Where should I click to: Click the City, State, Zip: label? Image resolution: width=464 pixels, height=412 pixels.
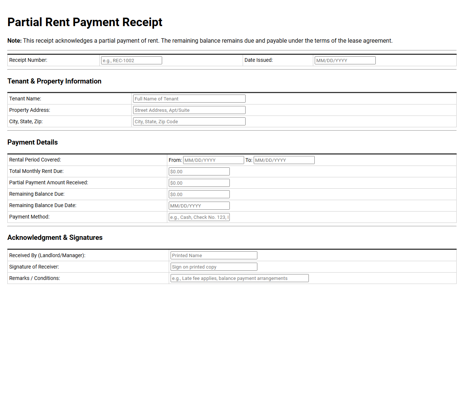[x=26, y=121]
